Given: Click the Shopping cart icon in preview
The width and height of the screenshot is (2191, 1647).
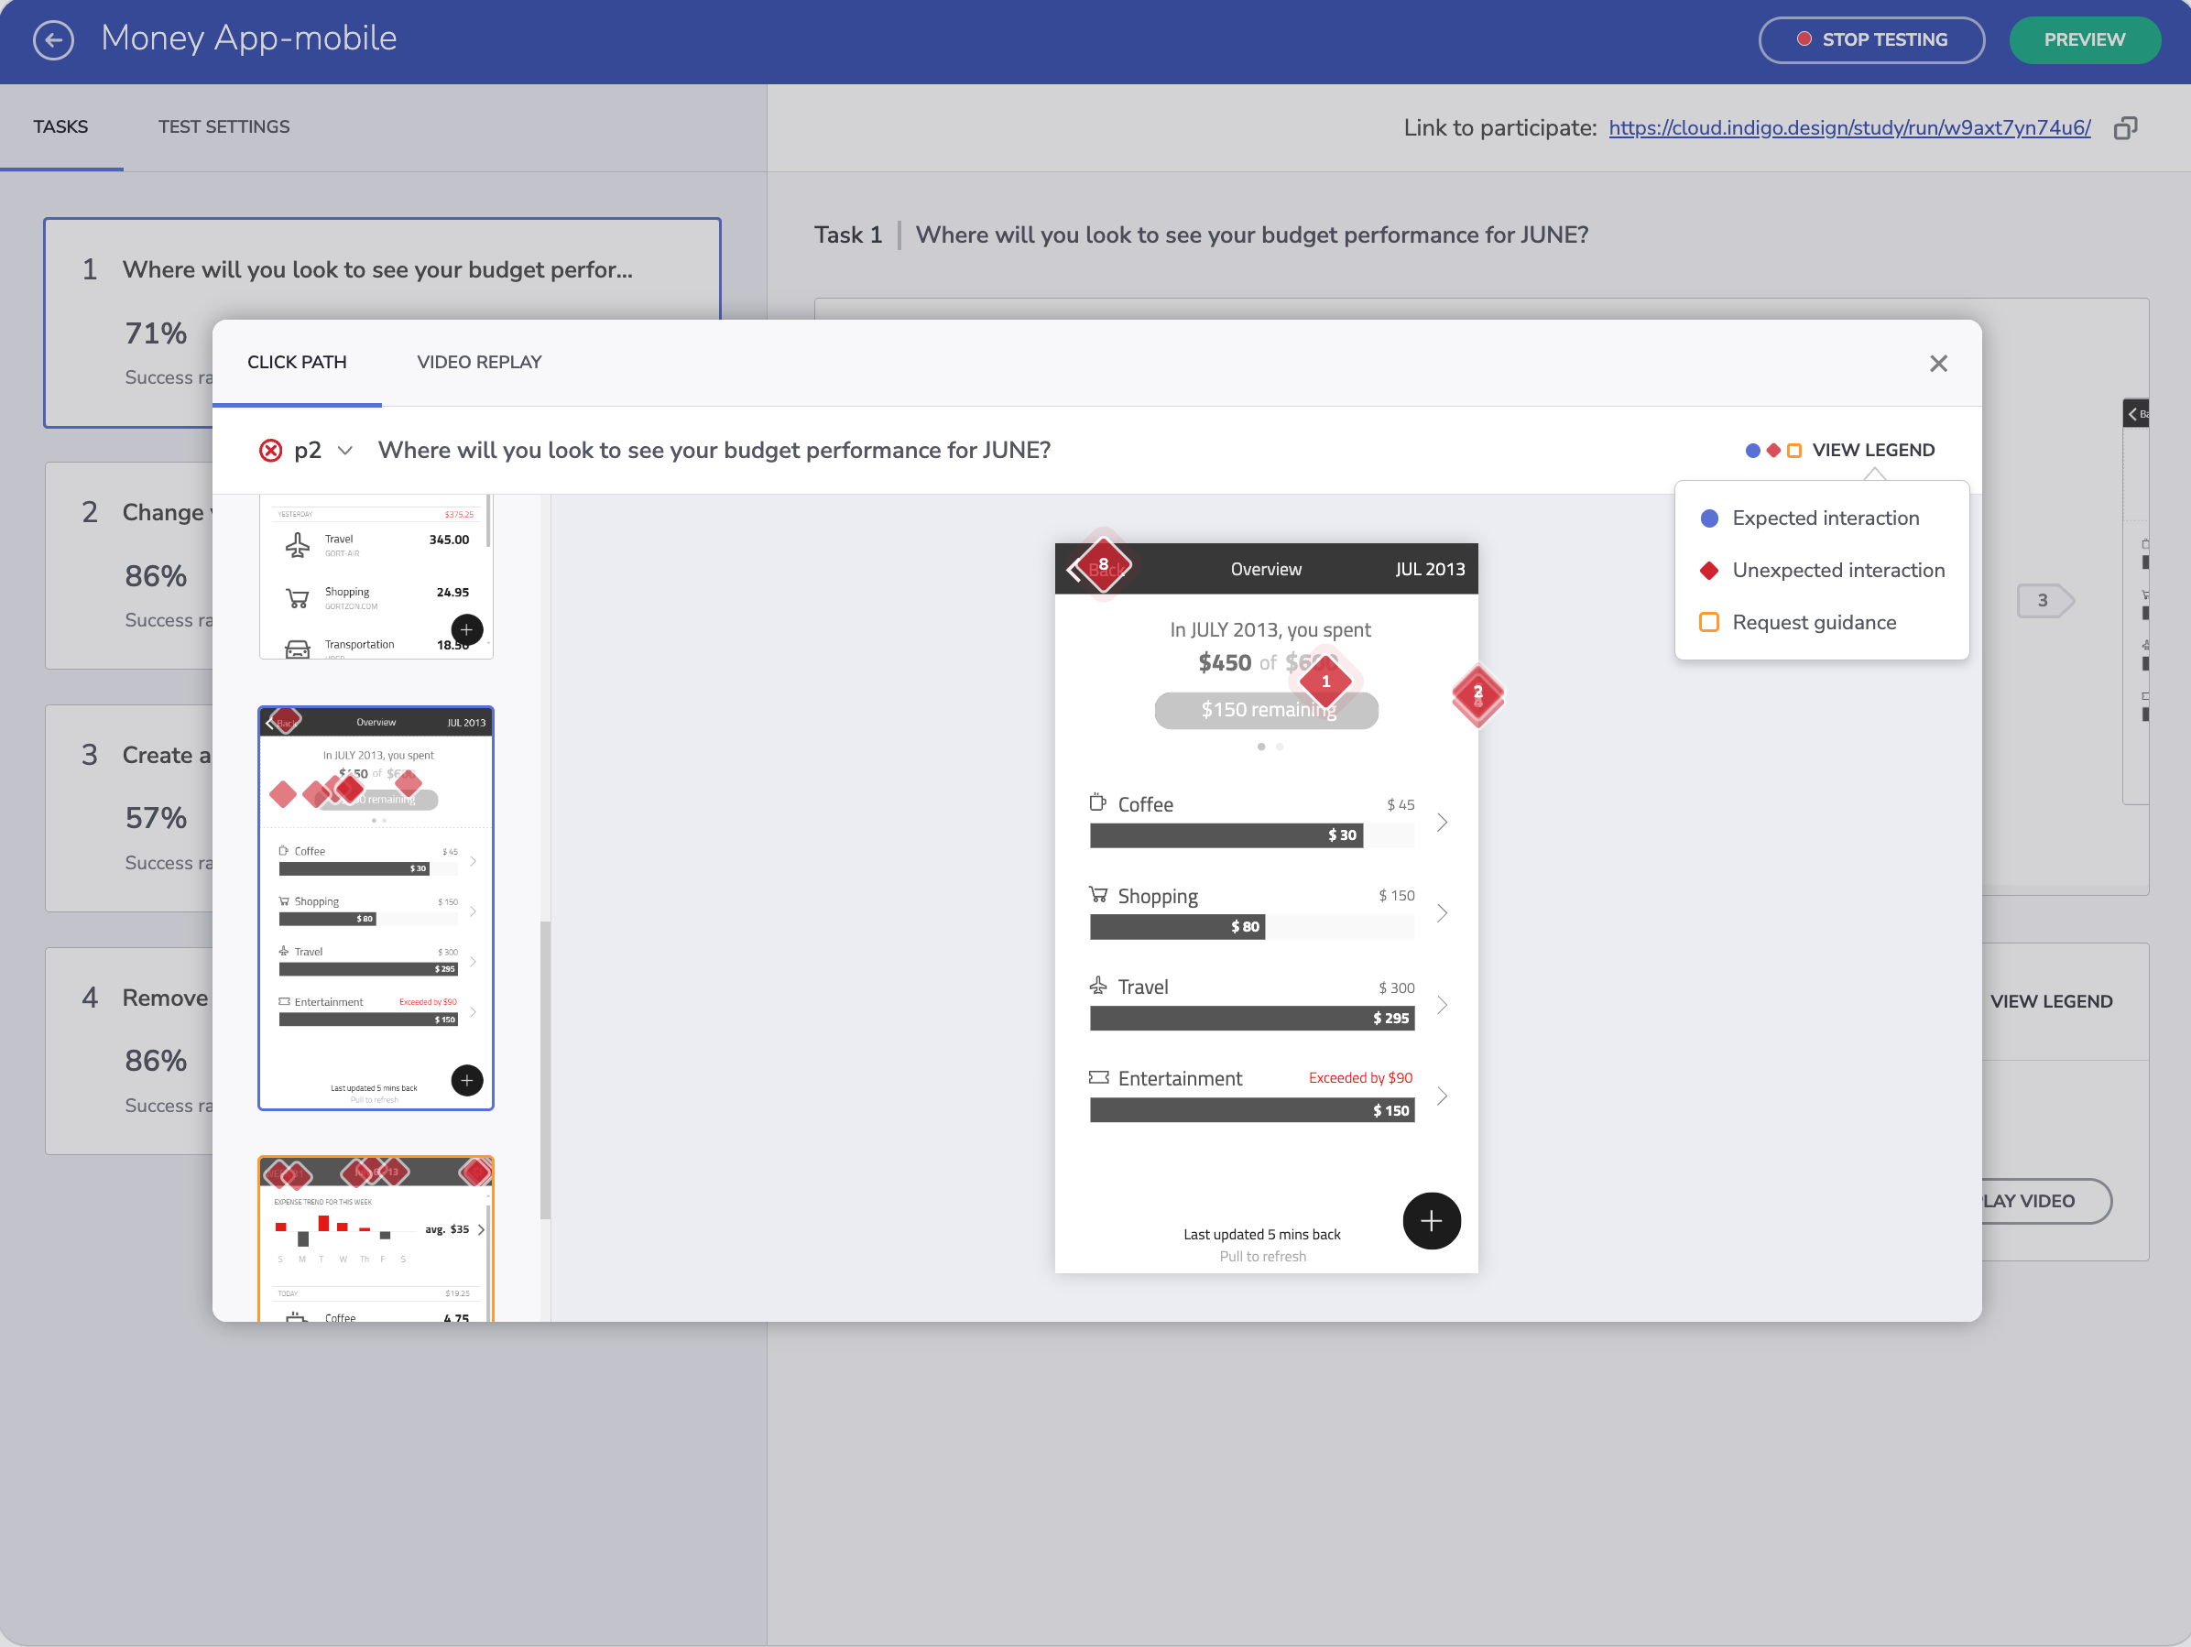Looking at the screenshot, I should 1097,894.
